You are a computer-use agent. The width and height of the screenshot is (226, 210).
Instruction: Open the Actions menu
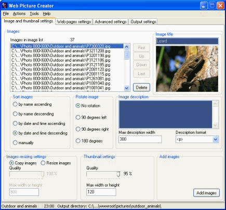(x=19, y=13)
